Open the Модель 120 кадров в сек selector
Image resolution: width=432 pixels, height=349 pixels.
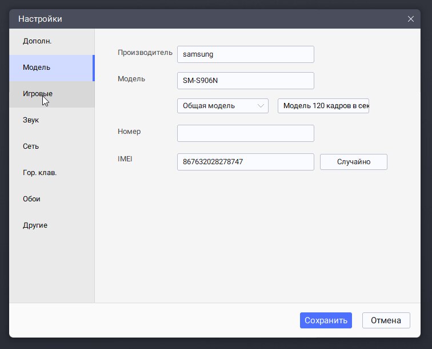(323, 106)
